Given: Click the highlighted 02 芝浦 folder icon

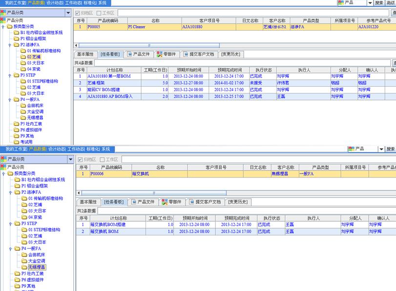Looking at the screenshot, I should click(23, 57).
